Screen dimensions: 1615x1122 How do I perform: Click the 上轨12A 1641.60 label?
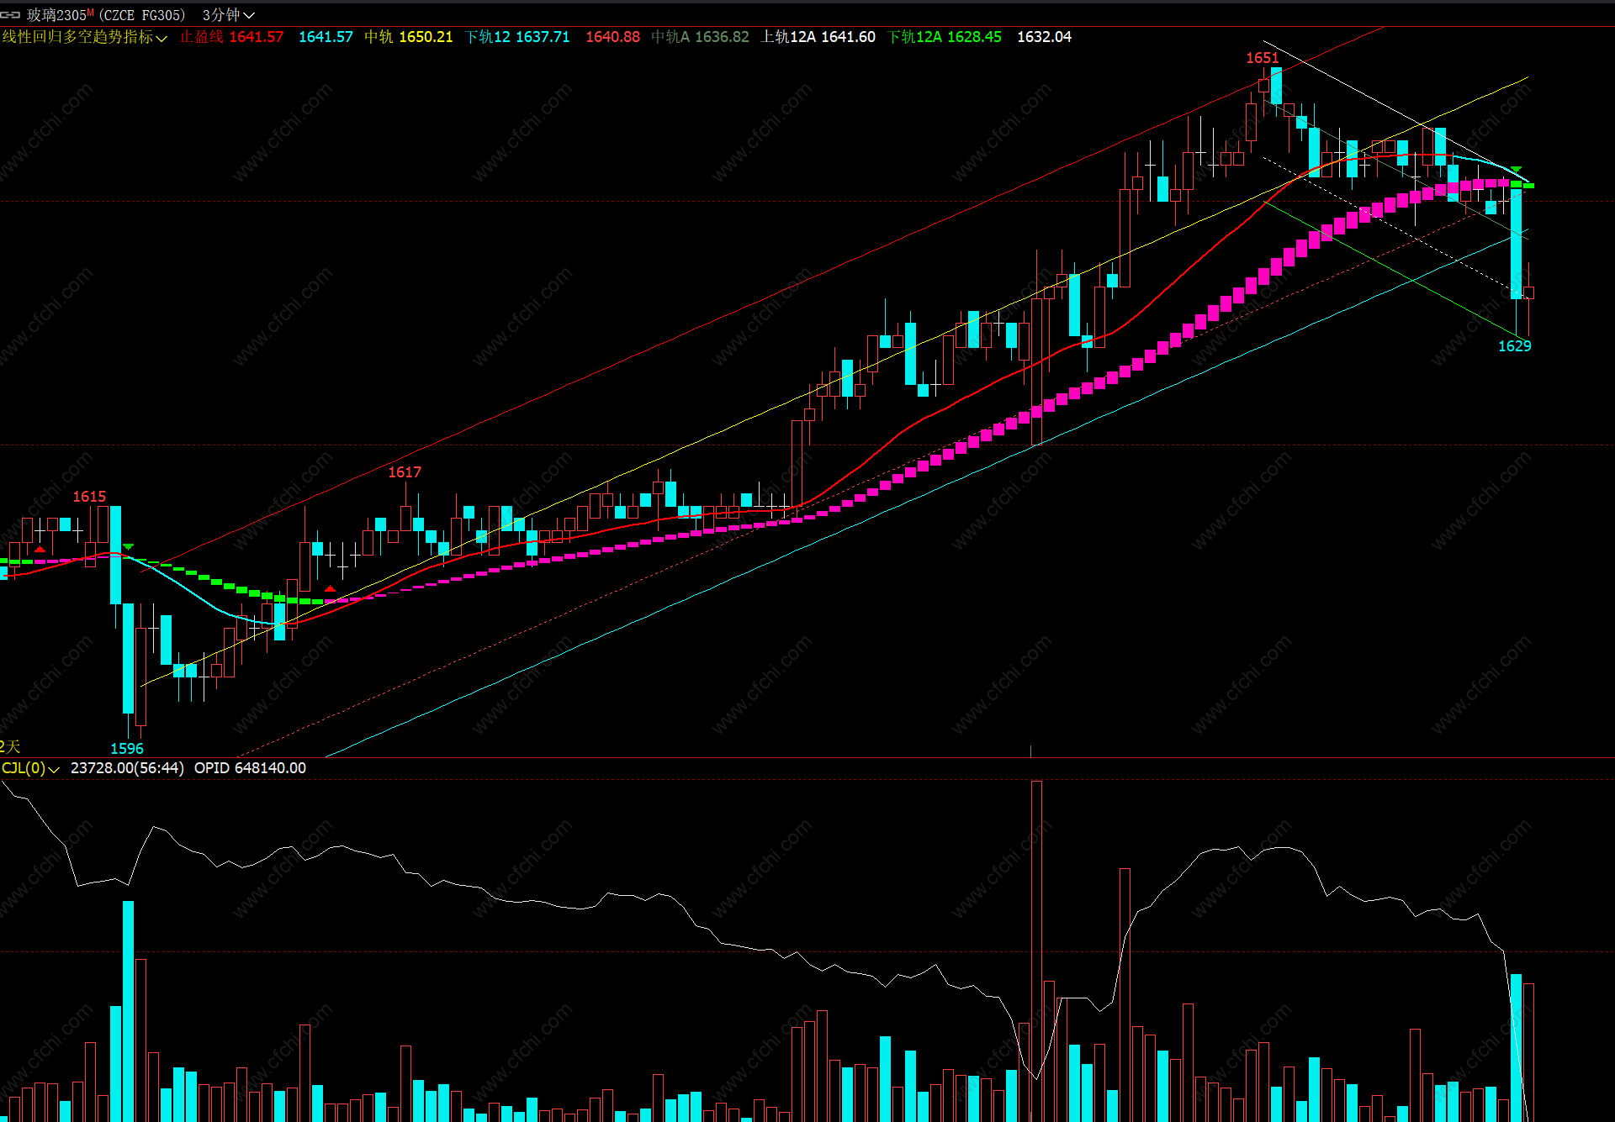[x=818, y=37]
